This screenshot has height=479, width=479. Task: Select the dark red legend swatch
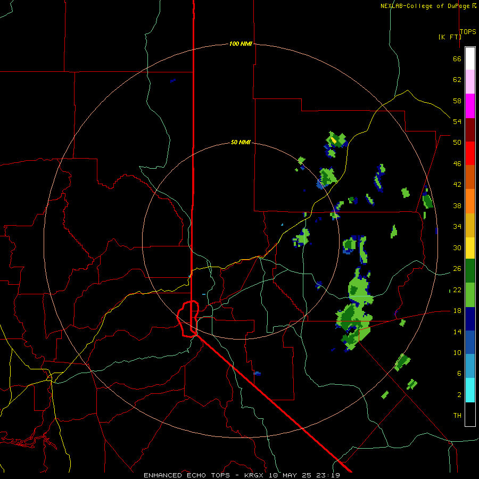(x=470, y=130)
